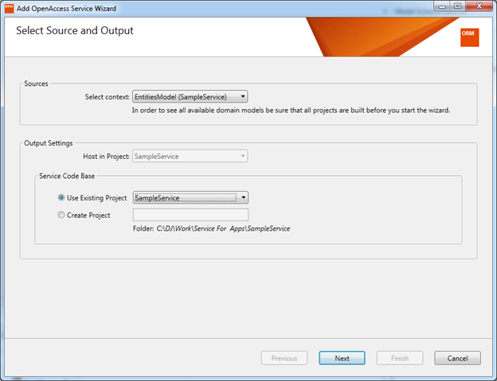Click the Service Code Base group label
This screenshot has width=497, height=381.
click(68, 177)
